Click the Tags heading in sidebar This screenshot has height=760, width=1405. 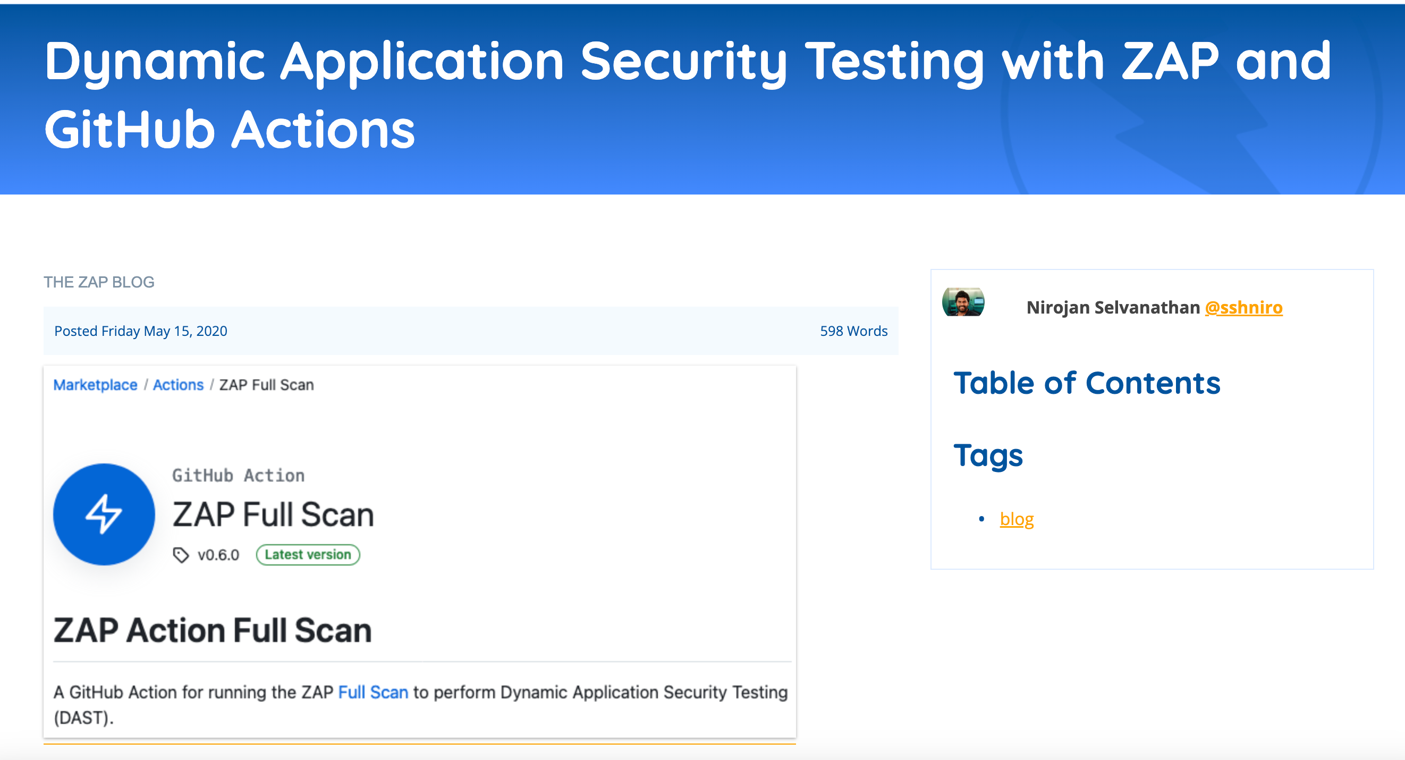pyautogui.click(x=988, y=455)
